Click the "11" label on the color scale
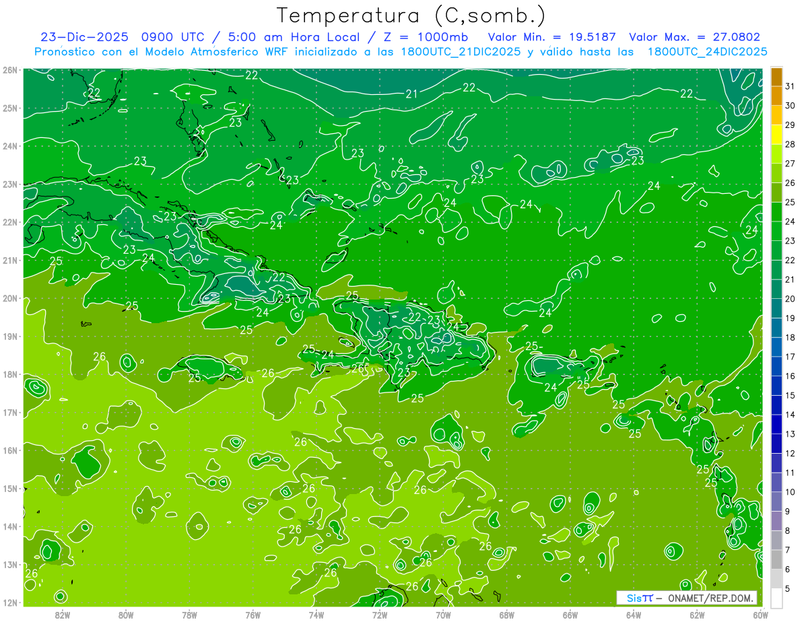The width and height of the screenshot is (808, 624). pos(790,473)
